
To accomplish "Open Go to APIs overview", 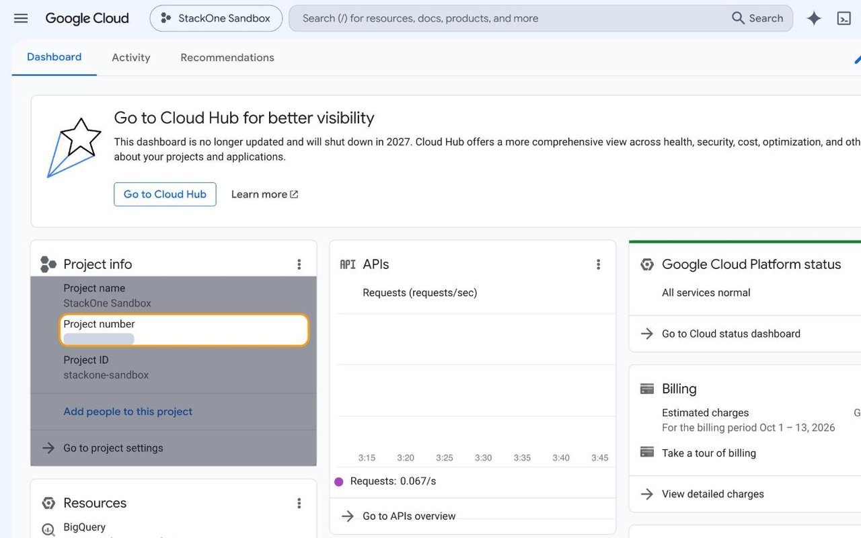I will click(x=409, y=516).
